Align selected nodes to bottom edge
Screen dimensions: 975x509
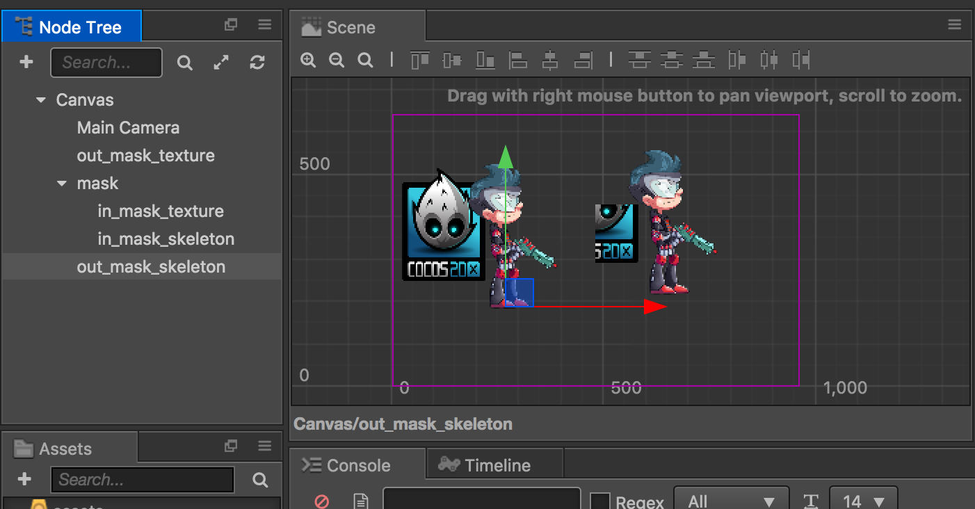point(485,60)
